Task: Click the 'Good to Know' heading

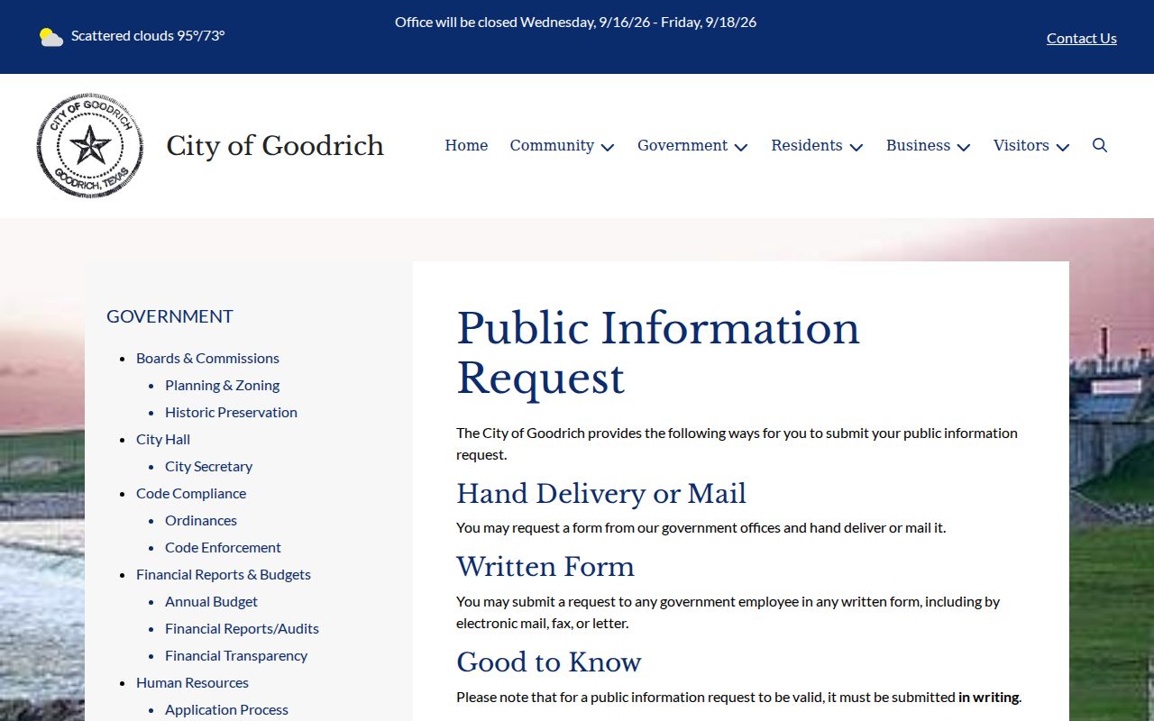Action: coord(548,662)
